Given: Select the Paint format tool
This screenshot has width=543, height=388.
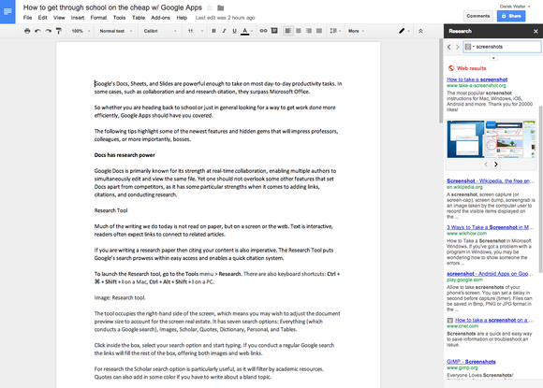Looking at the screenshot, I should point(59,31).
